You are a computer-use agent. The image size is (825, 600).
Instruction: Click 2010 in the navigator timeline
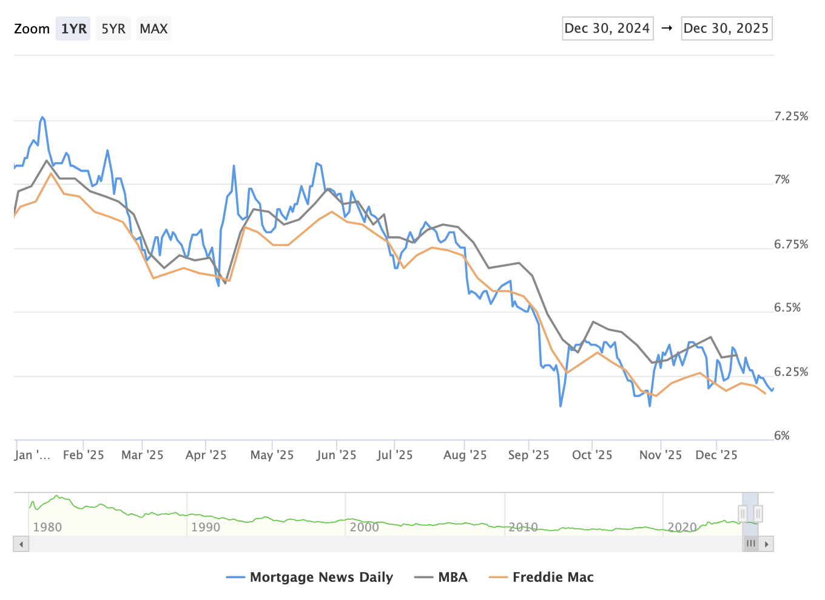click(x=523, y=527)
